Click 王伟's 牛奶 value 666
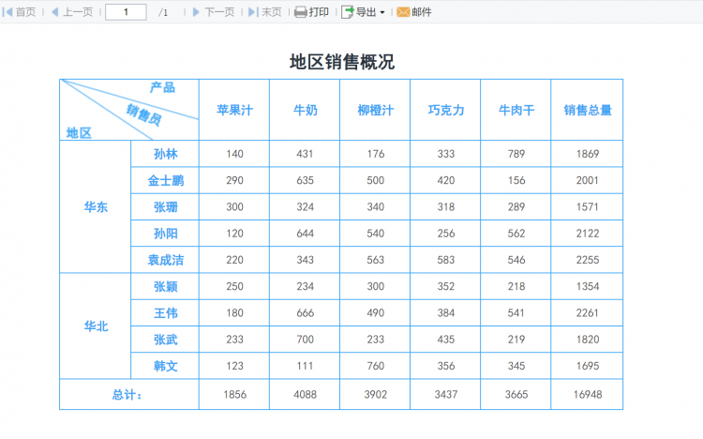 coord(305,313)
